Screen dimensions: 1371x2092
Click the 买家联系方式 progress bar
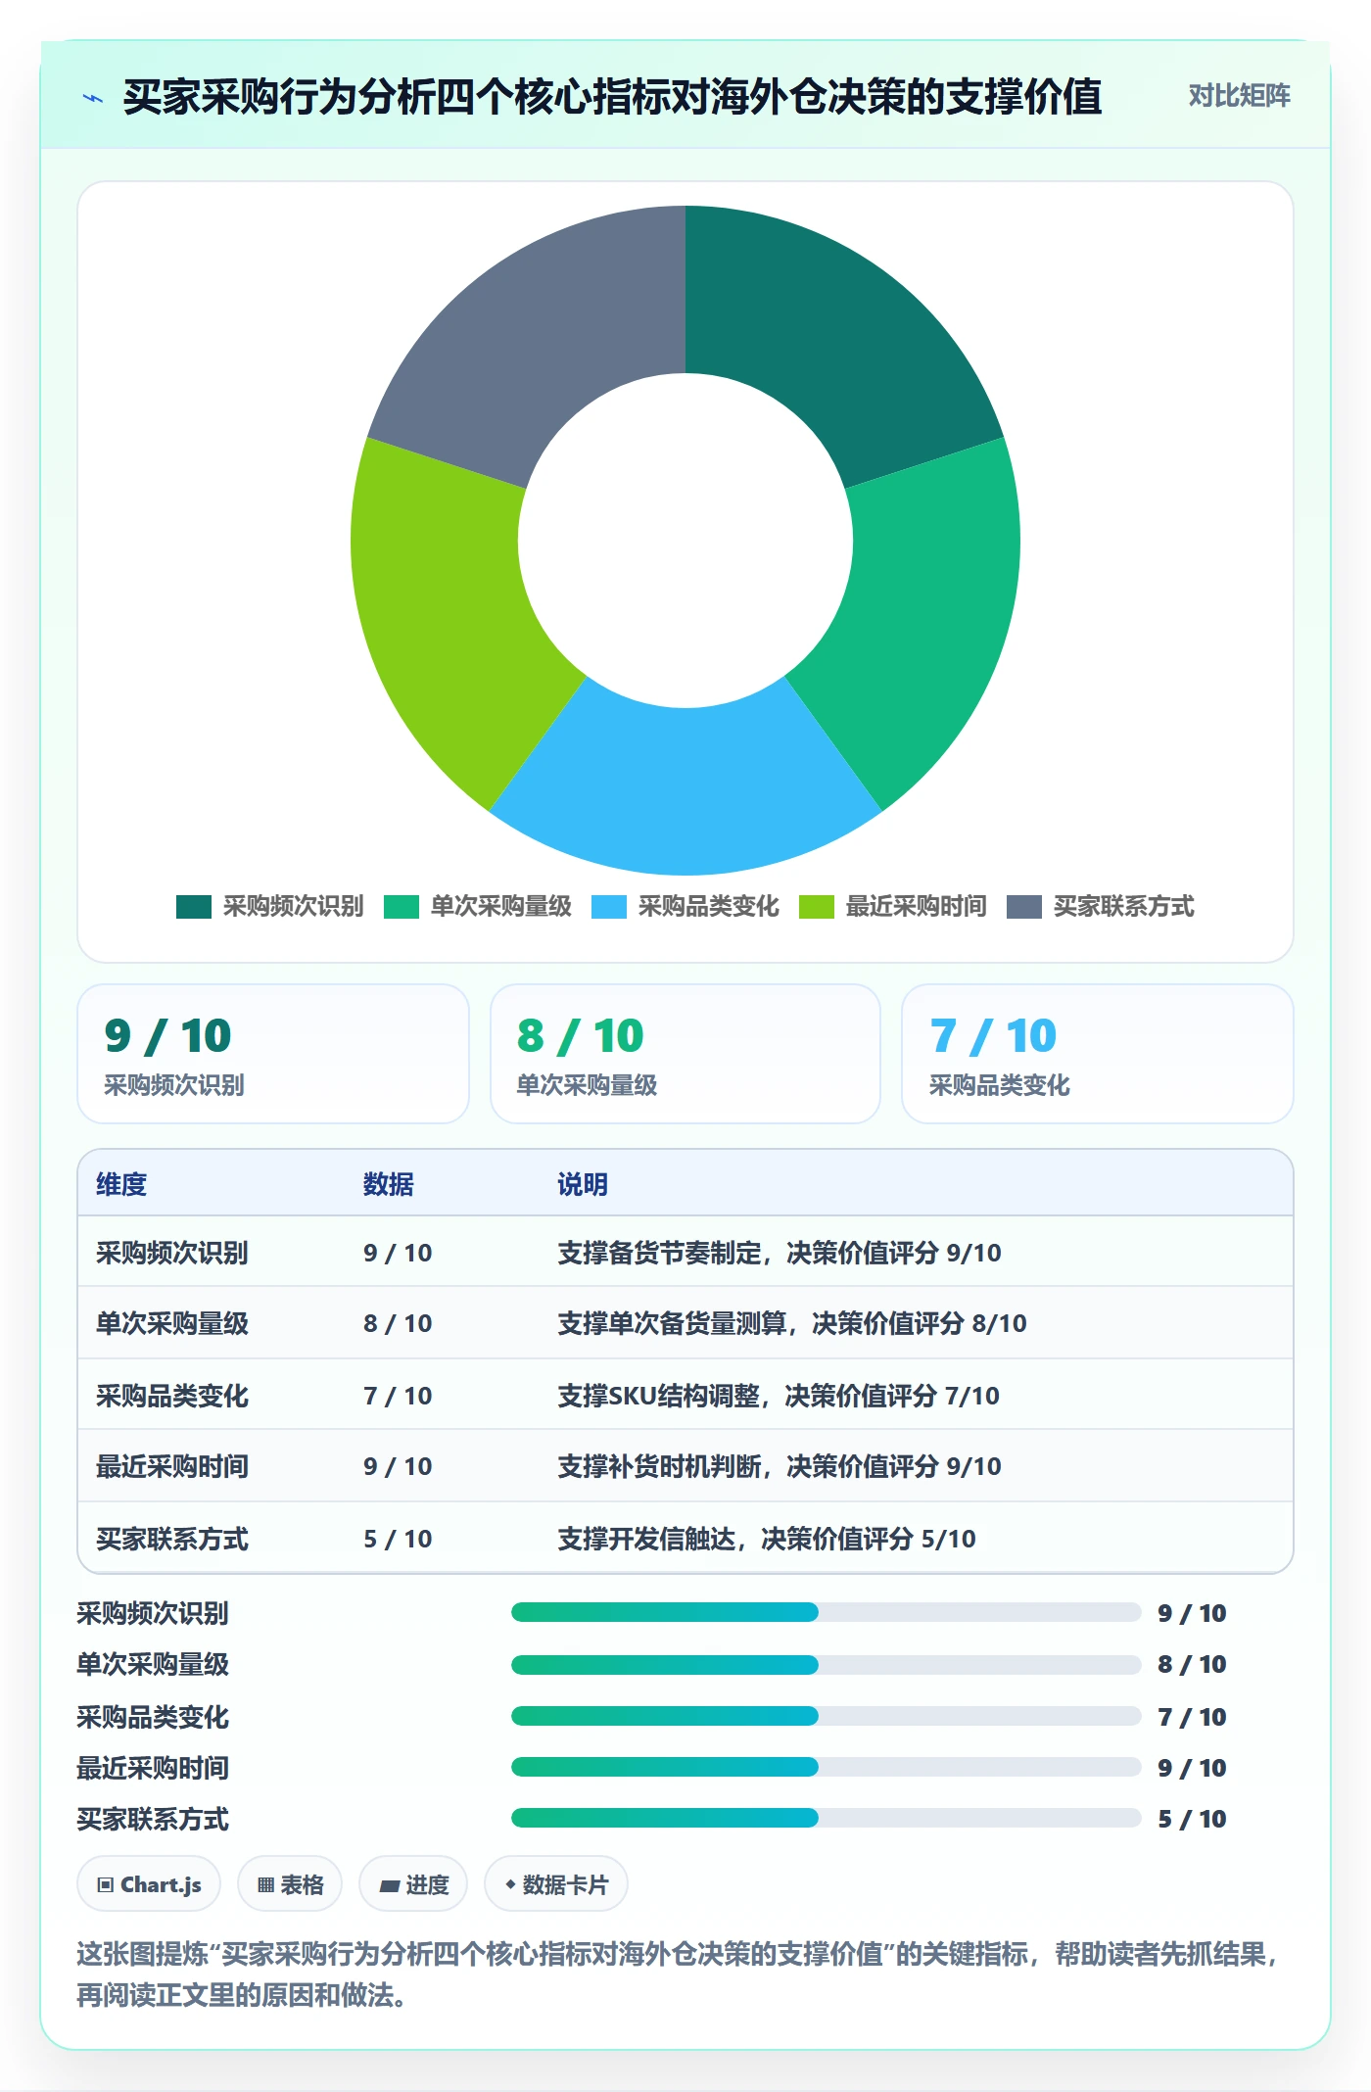point(826,1818)
